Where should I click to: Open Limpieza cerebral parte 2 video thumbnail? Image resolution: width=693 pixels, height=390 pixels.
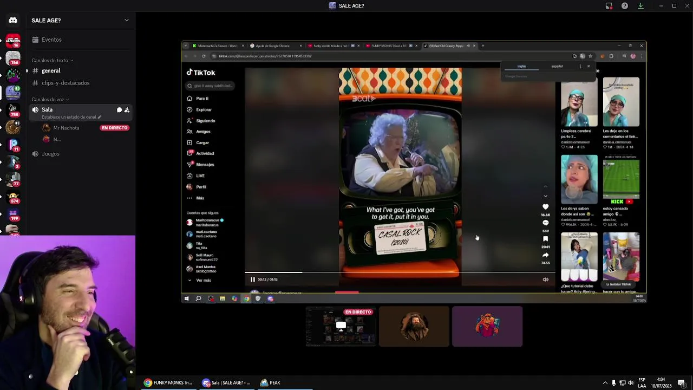pos(579,102)
